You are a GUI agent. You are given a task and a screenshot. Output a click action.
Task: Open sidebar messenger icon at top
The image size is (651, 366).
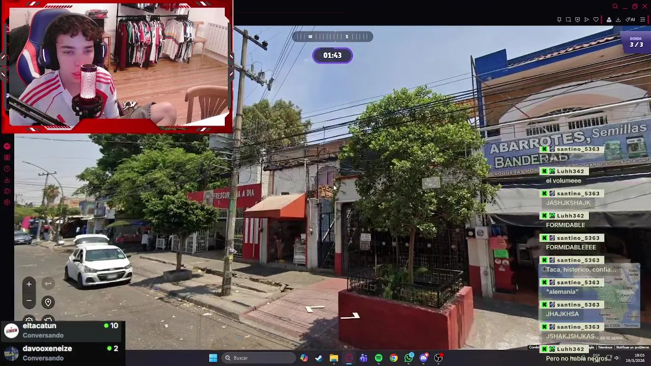coord(7,146)
